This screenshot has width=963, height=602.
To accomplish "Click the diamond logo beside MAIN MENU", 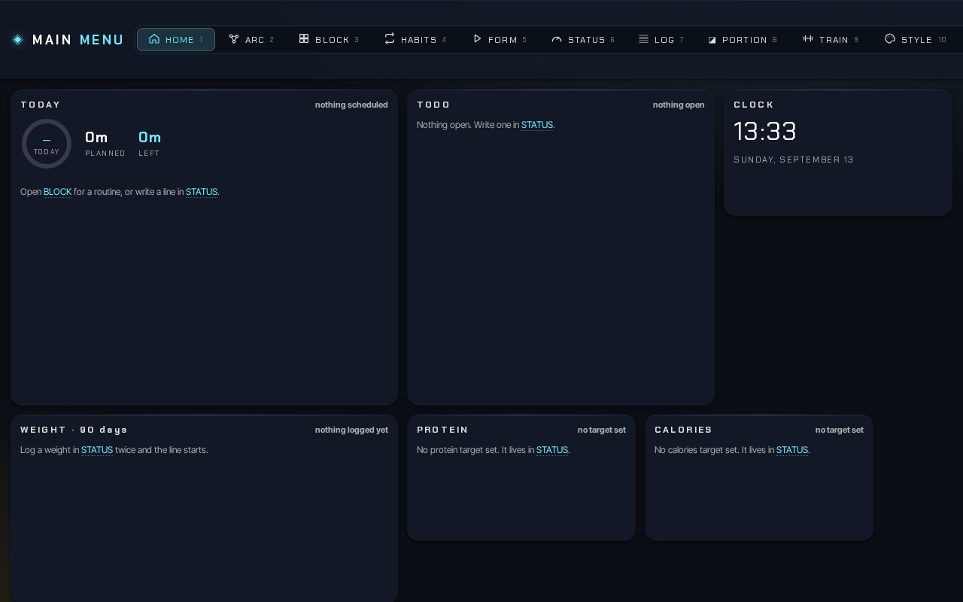I will (x=18, y=40).
